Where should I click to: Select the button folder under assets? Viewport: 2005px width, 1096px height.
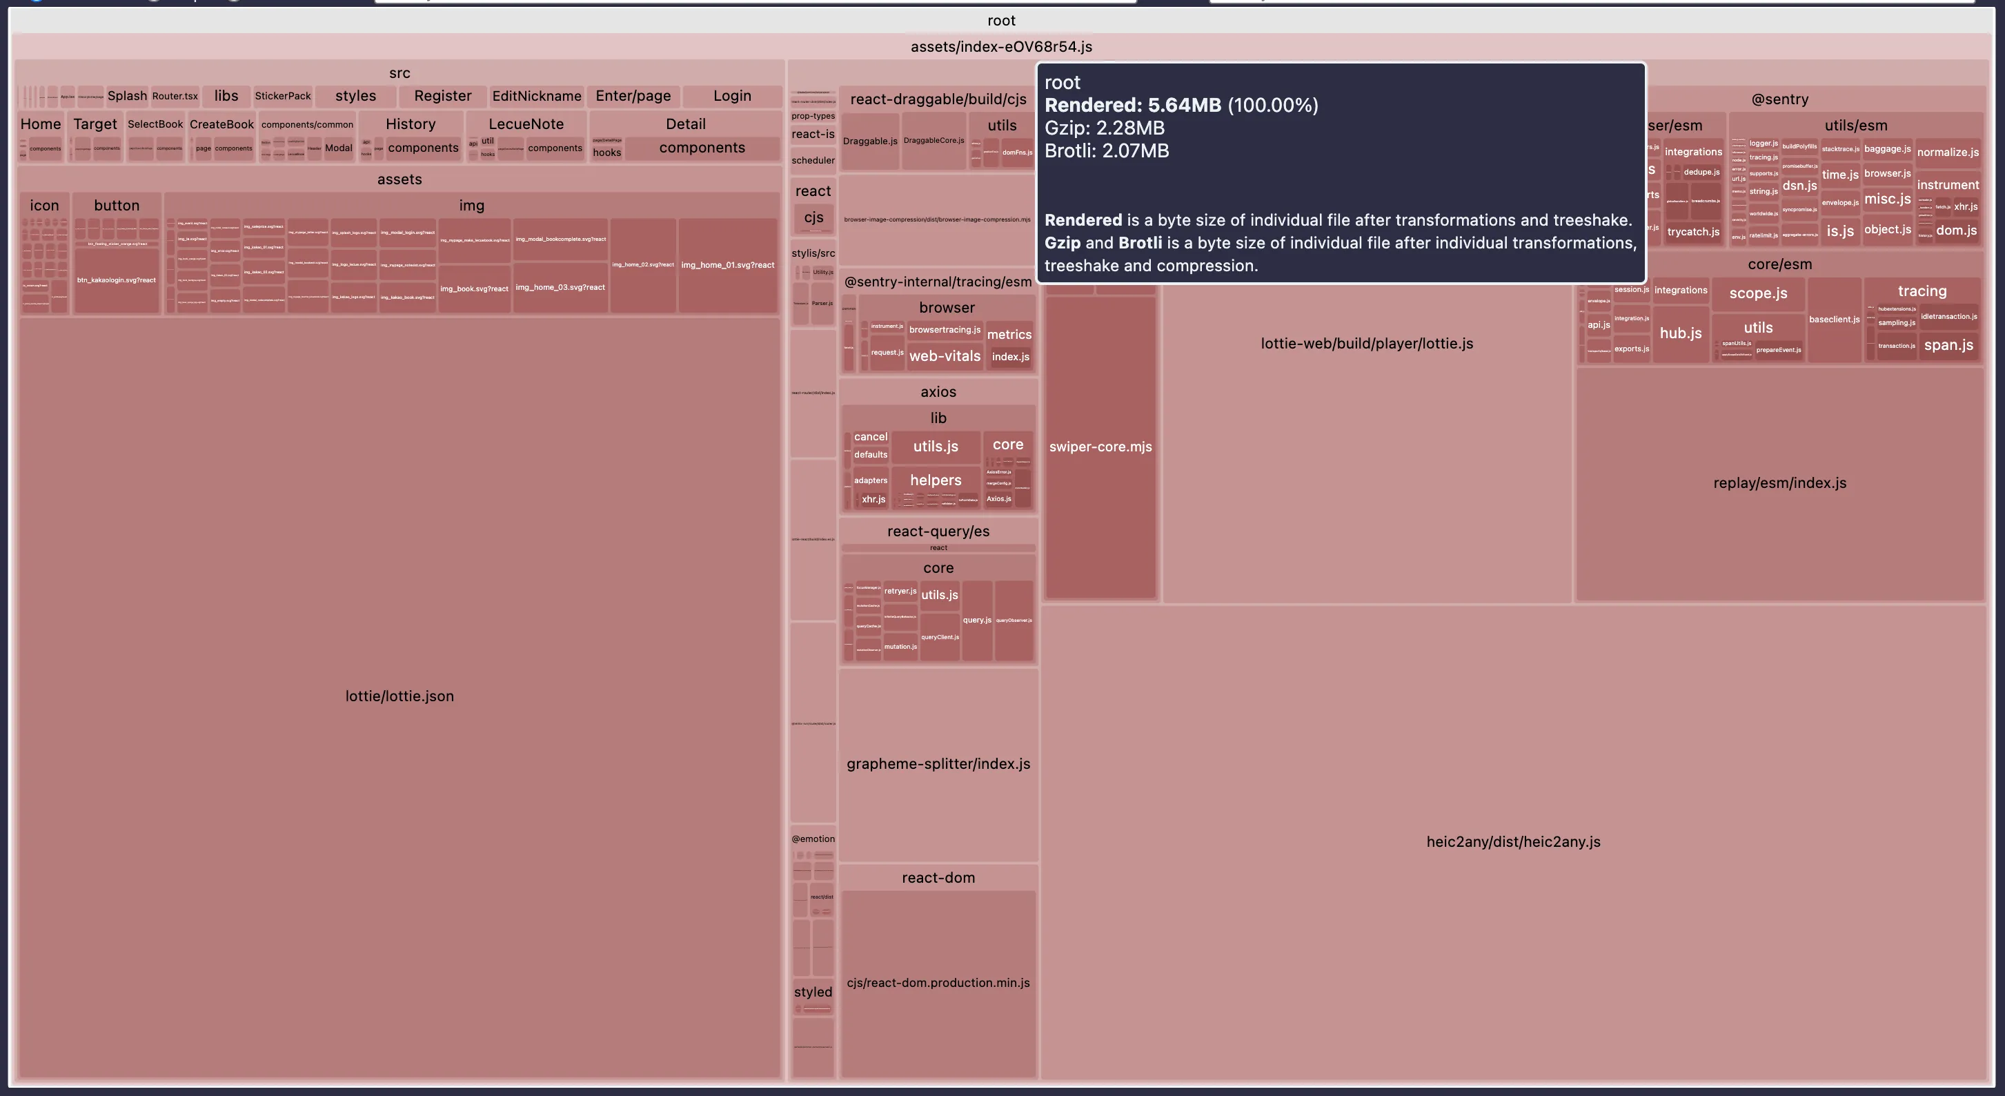coord(117,206)
